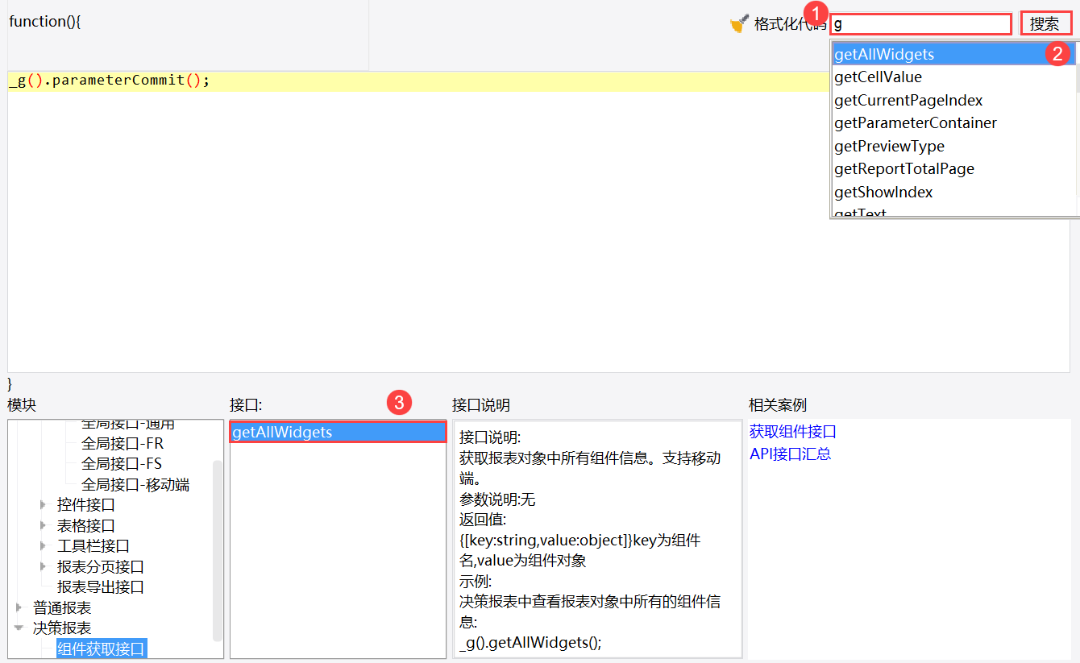Image resolution: width=1080 pixels, height=663 pixels.
Task: Select 全局接口-移动端 tree node
Action: click(135, 485)
